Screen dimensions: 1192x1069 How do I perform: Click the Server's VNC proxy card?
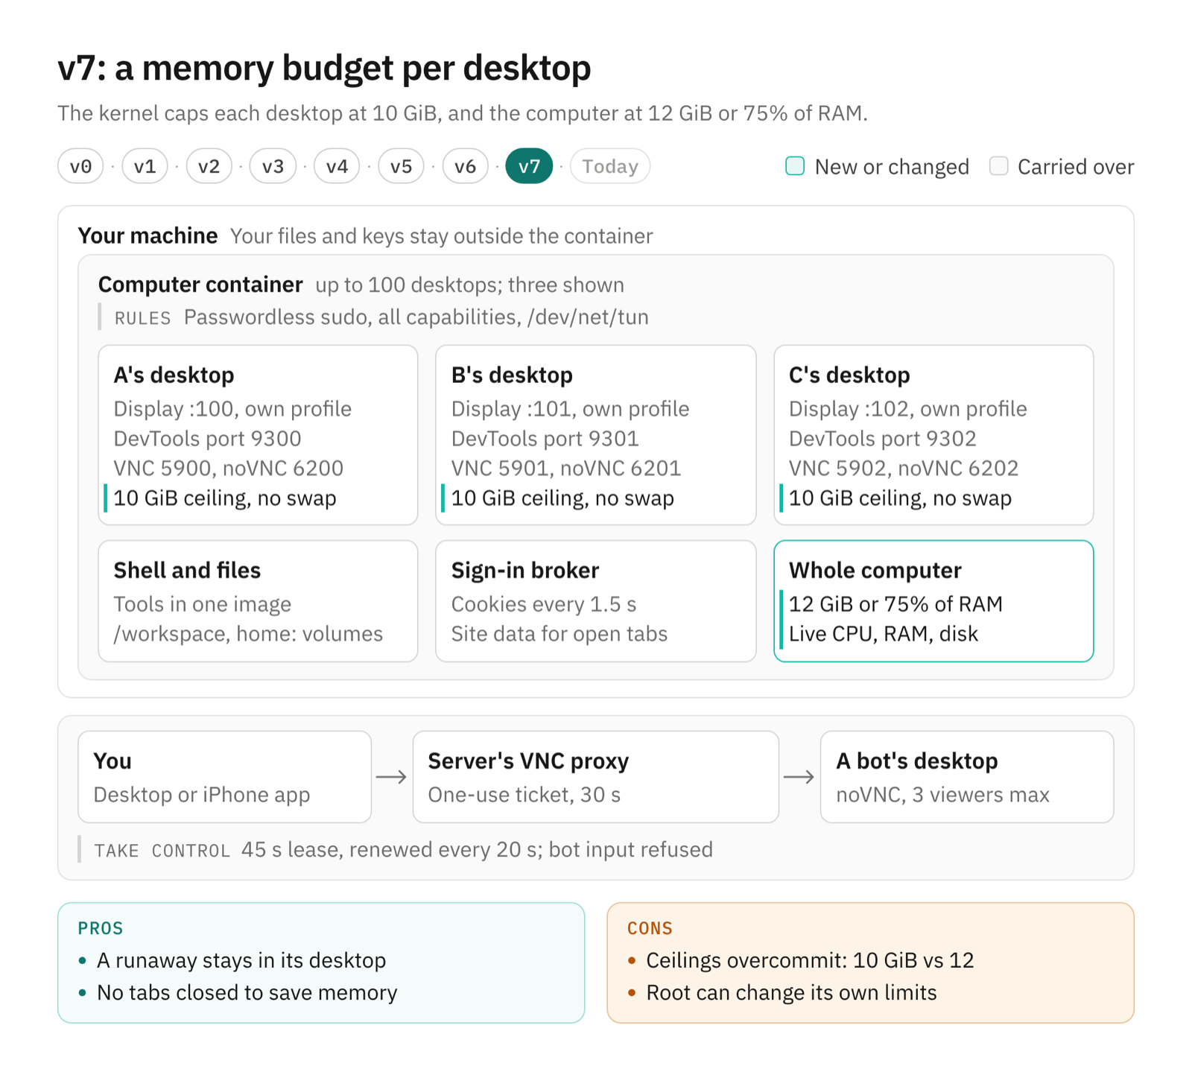click(x=595, y=777)
